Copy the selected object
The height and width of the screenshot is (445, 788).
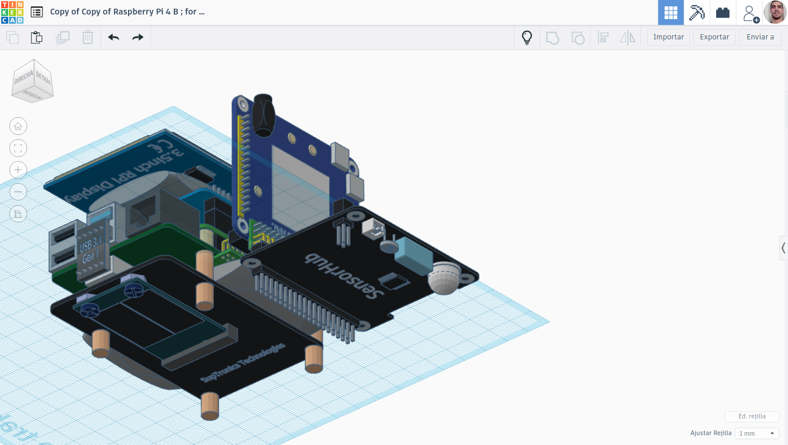[12, 38]
